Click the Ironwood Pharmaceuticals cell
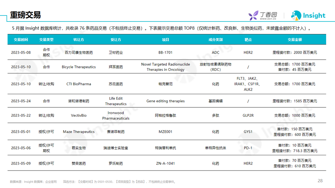 [116, 116]
